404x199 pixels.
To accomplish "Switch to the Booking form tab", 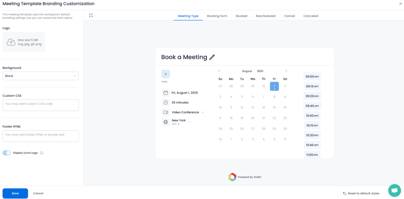I will click(217, 16).
